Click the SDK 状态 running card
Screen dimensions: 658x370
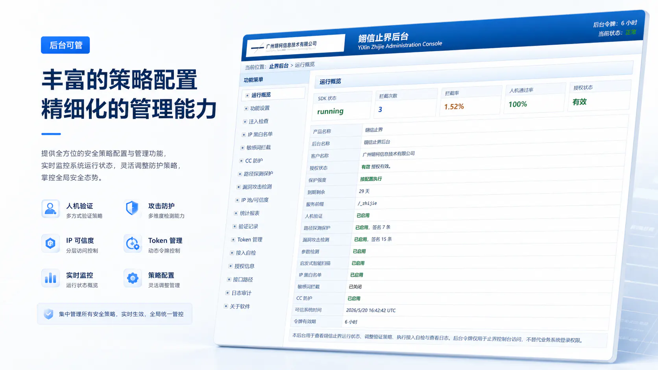tap(342, 105)
